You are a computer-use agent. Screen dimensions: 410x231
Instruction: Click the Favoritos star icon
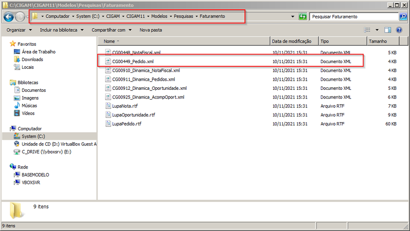(12, 44)
